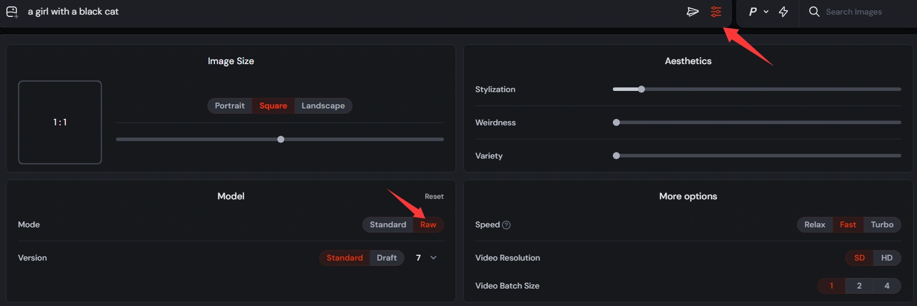Screen dimensions: 917x306
Task: Select the Raw mode option
Action: pyautogui.click(x=428, y=225)
